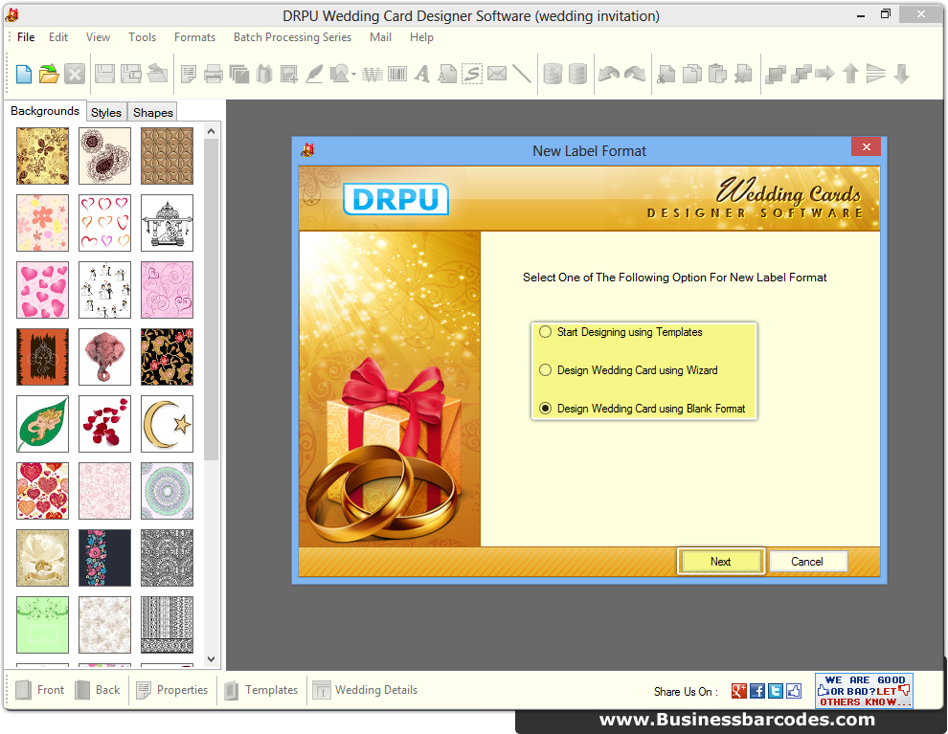The image size is (948, 734).
Task: Share on Twitter icon
Action: coord(776,691)
